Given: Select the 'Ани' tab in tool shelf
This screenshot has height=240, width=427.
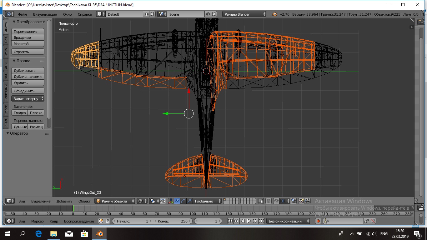Looking at the screenshot, I should (6, 65).
